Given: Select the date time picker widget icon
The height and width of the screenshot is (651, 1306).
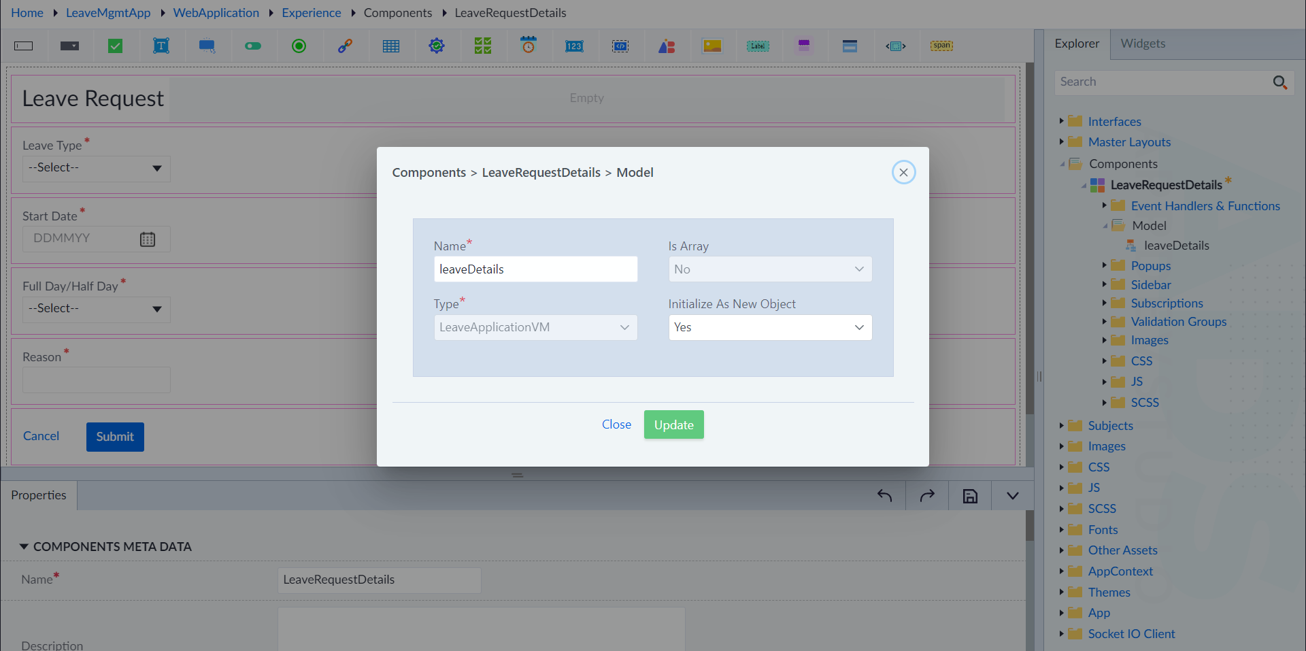Looking at the screenshot, I should pos(529,46).
